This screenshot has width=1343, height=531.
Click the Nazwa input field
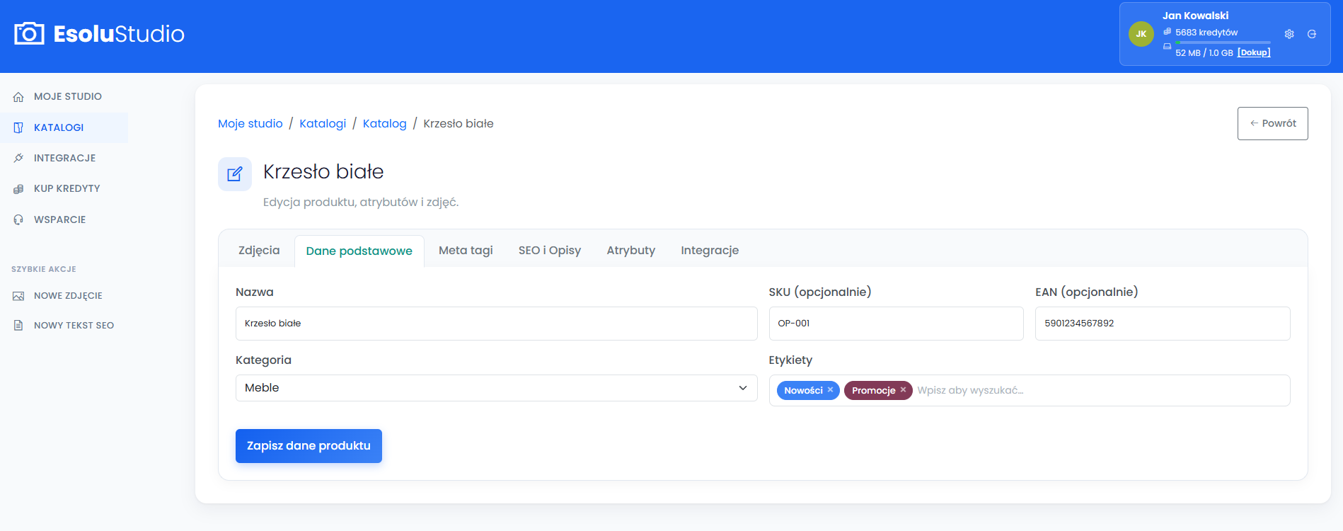[496, 324]
